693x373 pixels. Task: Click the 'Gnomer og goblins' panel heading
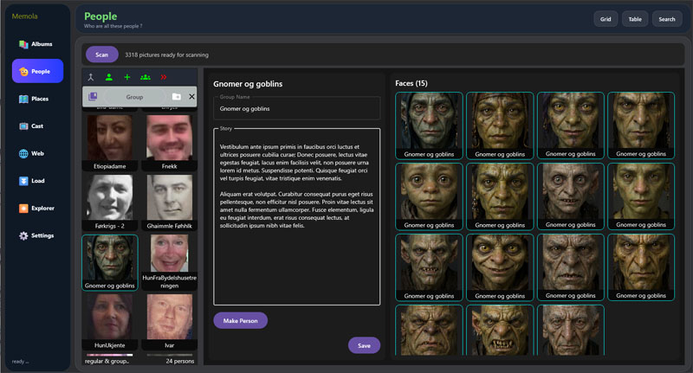click(248, 84)
